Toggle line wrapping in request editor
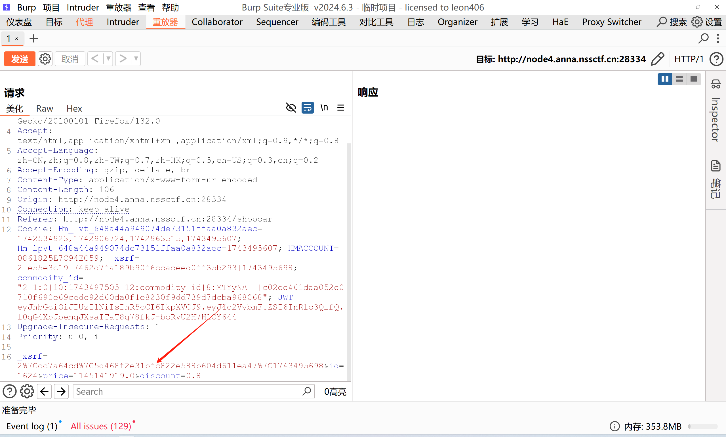This screenshot has width=726, height=437. pyautogui.click(x=308, y=108)
